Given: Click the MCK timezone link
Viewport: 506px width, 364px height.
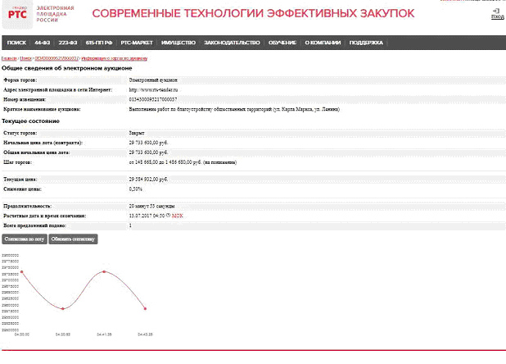Looking at the screenshot, I should click(x=177, y=216).
